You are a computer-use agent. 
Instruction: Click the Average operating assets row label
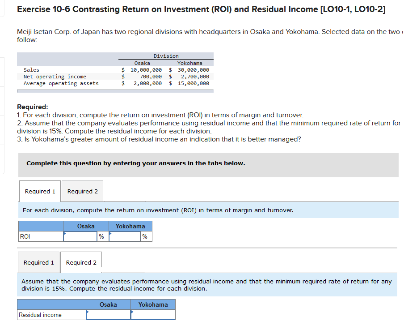tap(61, 83)
